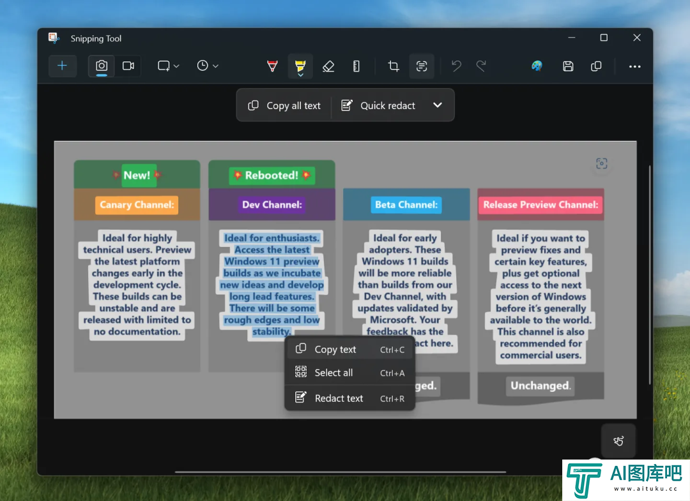Select the yellow highlighter tool
The image size is (690, 501).
(x=300, y=66)
